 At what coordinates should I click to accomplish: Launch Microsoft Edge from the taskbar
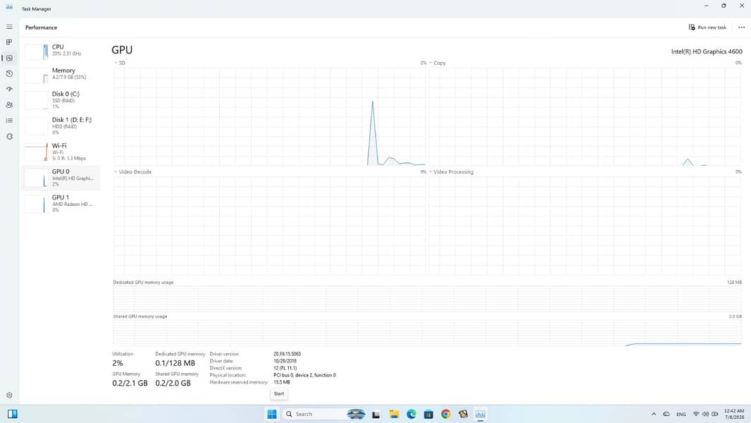[x=411, y=415]
